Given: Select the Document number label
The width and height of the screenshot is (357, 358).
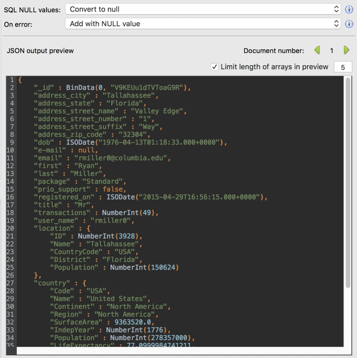Looking at the screenshot, I should (x=274, y=50).
